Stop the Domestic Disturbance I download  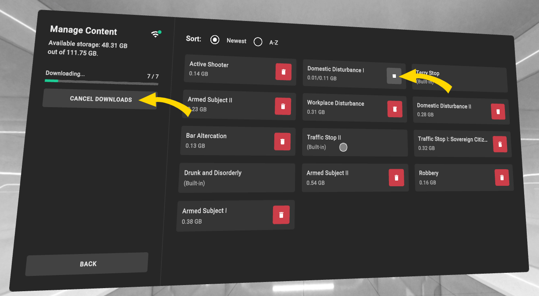coord(394,76)
